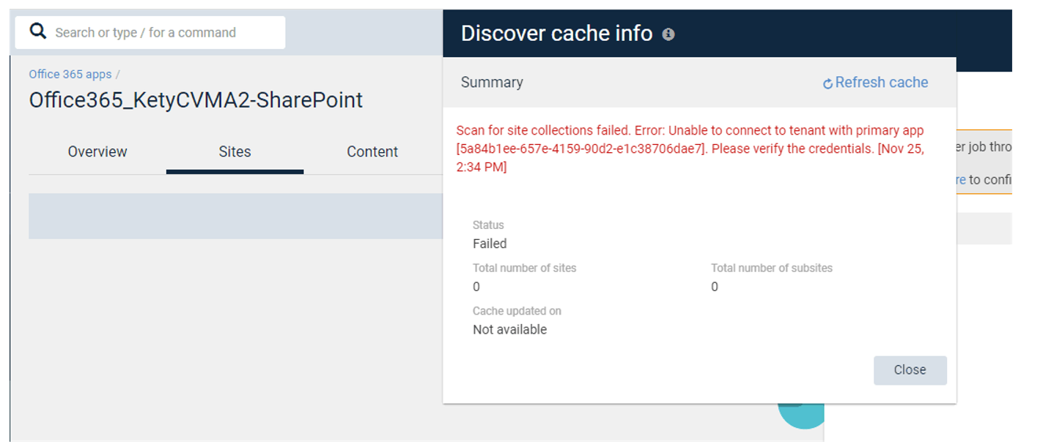Image resolution: width=1043 pixels, height=444 pixels.
Task: Click 'Not available' cache updated value
Action: [x=509, y=330]
